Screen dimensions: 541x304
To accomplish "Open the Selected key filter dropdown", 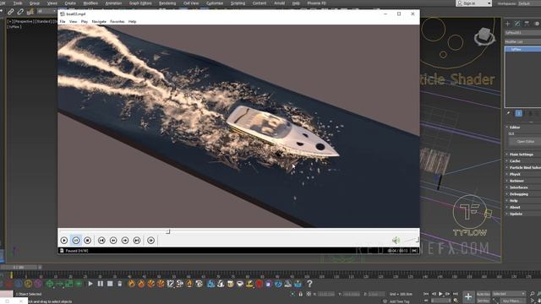I will [509, 294].
